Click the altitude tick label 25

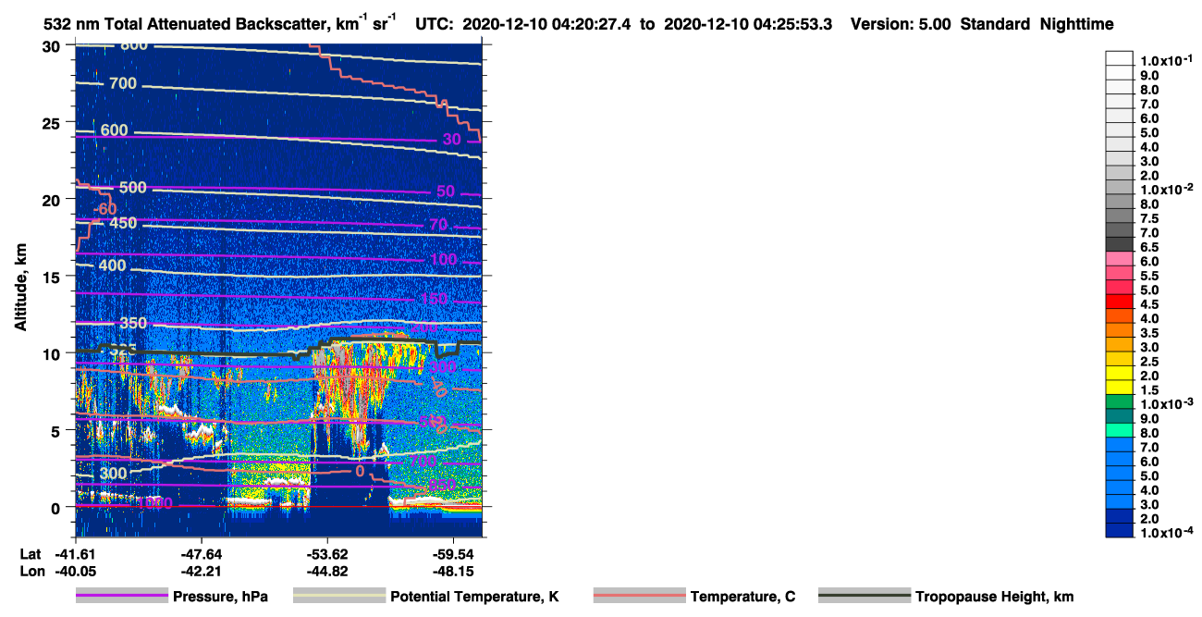point(54,123)
